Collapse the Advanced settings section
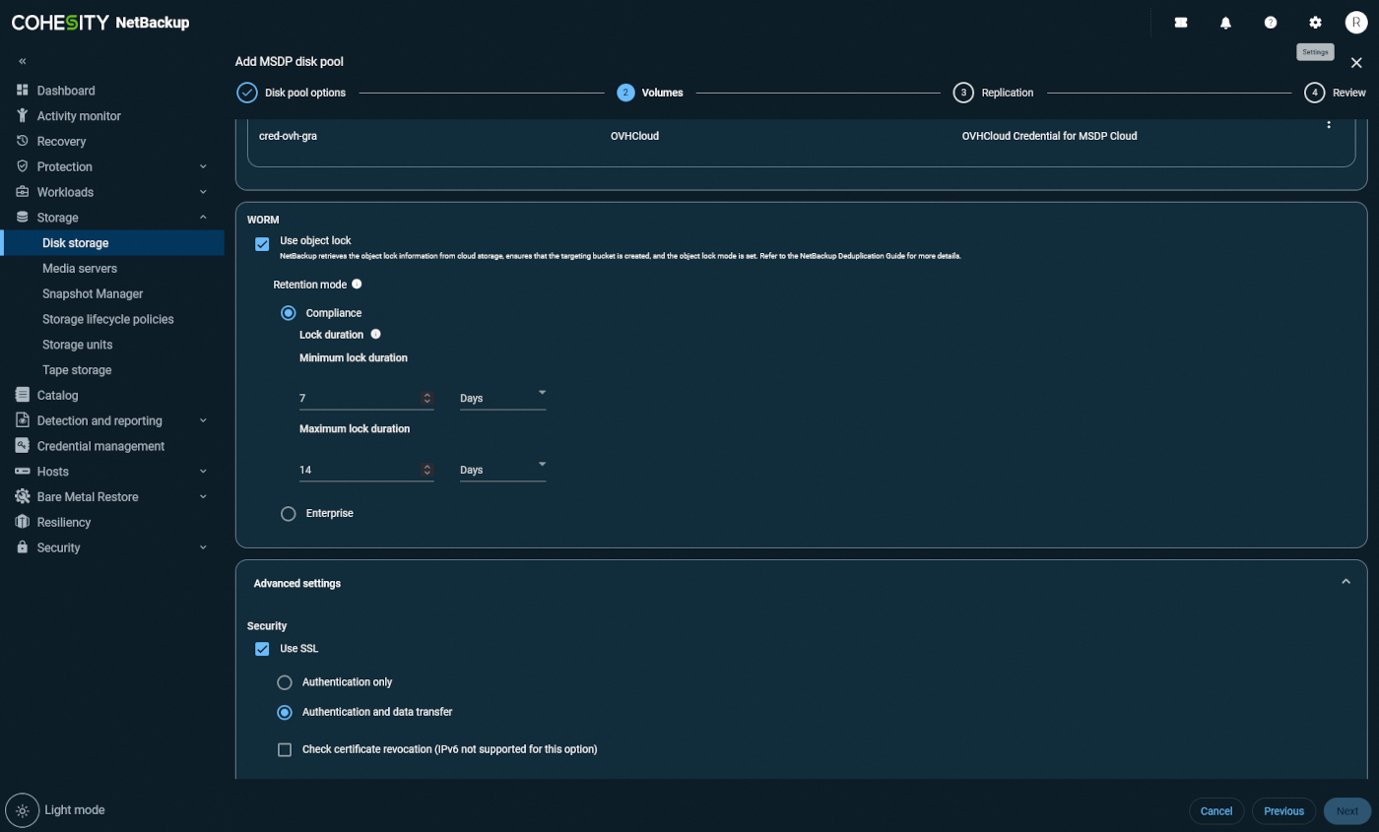The height and width of the screenshot is (832, 1379). click(x=1346, y=582)
